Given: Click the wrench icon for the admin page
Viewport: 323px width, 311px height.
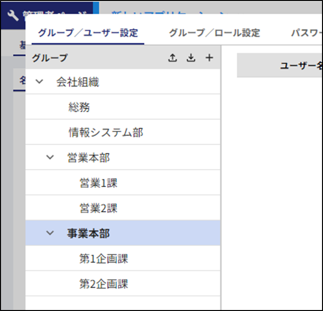Looking at the screenshot, I should click(13, 15).
